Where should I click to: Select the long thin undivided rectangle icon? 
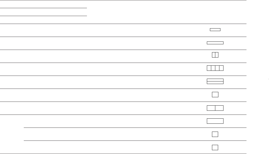click(x=215, y=43)
